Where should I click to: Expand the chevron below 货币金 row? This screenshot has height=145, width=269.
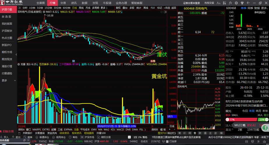(247, 48)
